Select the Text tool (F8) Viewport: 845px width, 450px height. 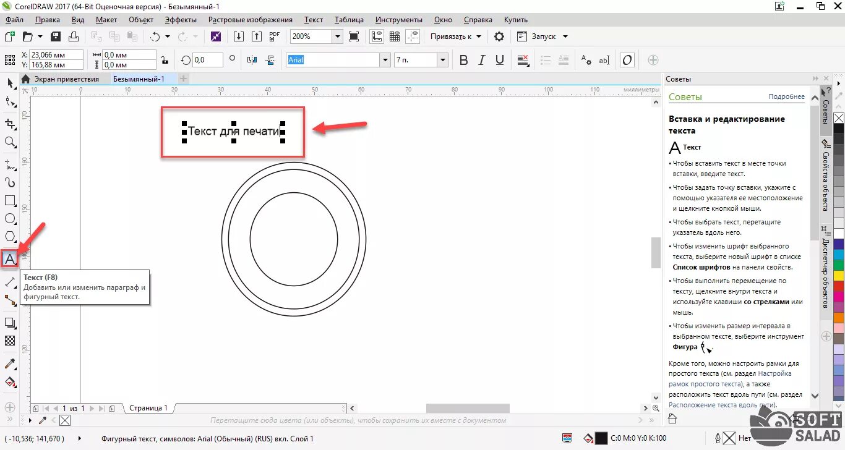coord(9,259)
